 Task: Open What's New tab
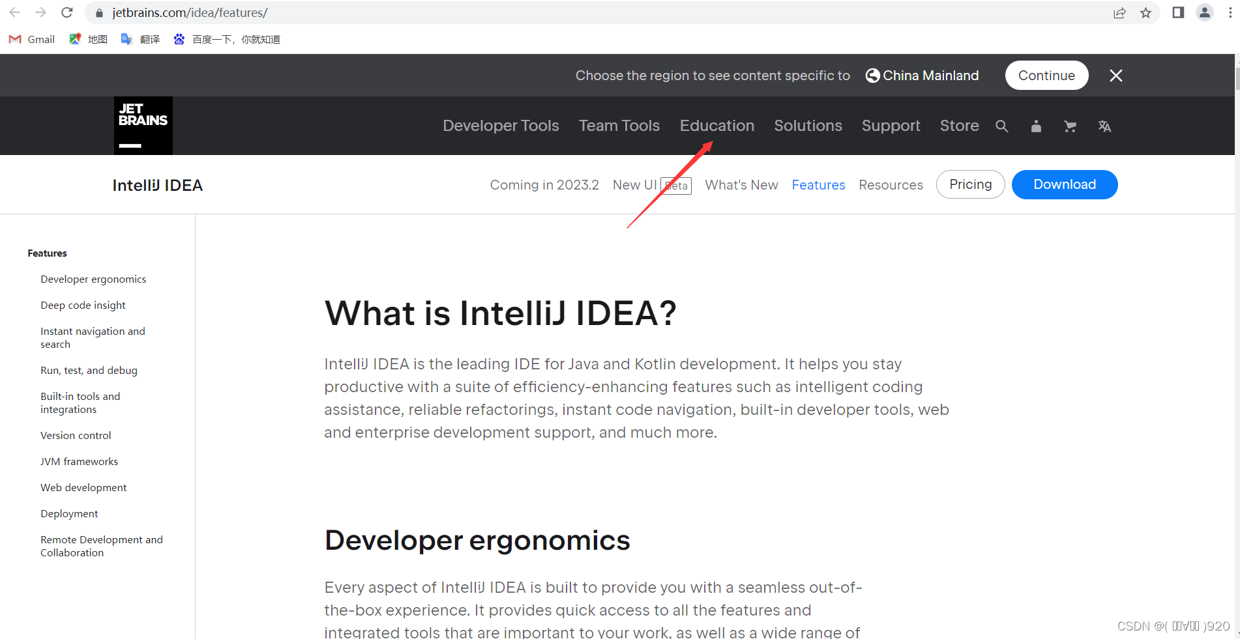(741, 185)
